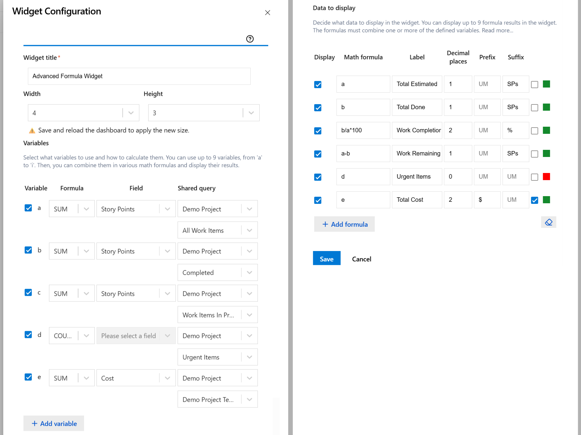Viewport: 581px width, 435px height.
Task: Edit the SPs suffix for Total Estimated
Action: (x=516, y=84)
